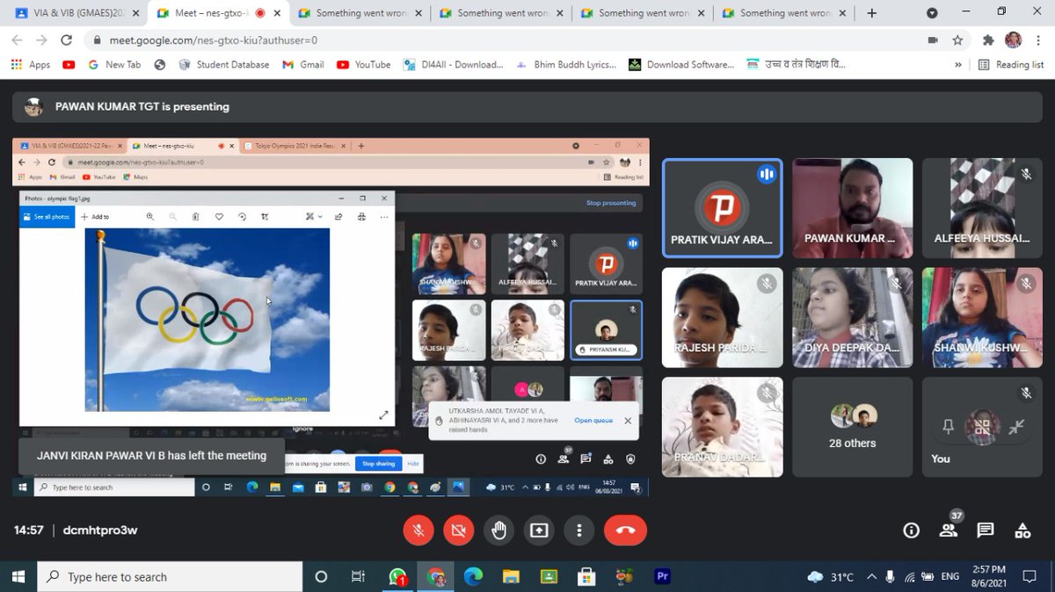
Task: Open the Apps bookmark shortcut
Action: (x=31, y=64)
